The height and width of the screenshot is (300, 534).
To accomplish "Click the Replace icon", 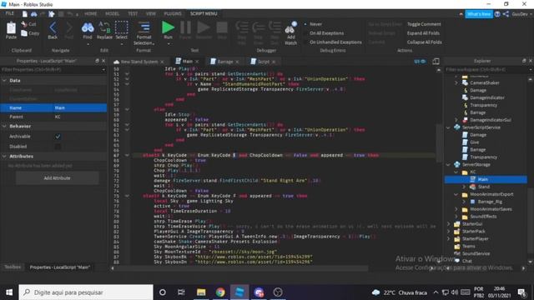I will tap(104, 27).
